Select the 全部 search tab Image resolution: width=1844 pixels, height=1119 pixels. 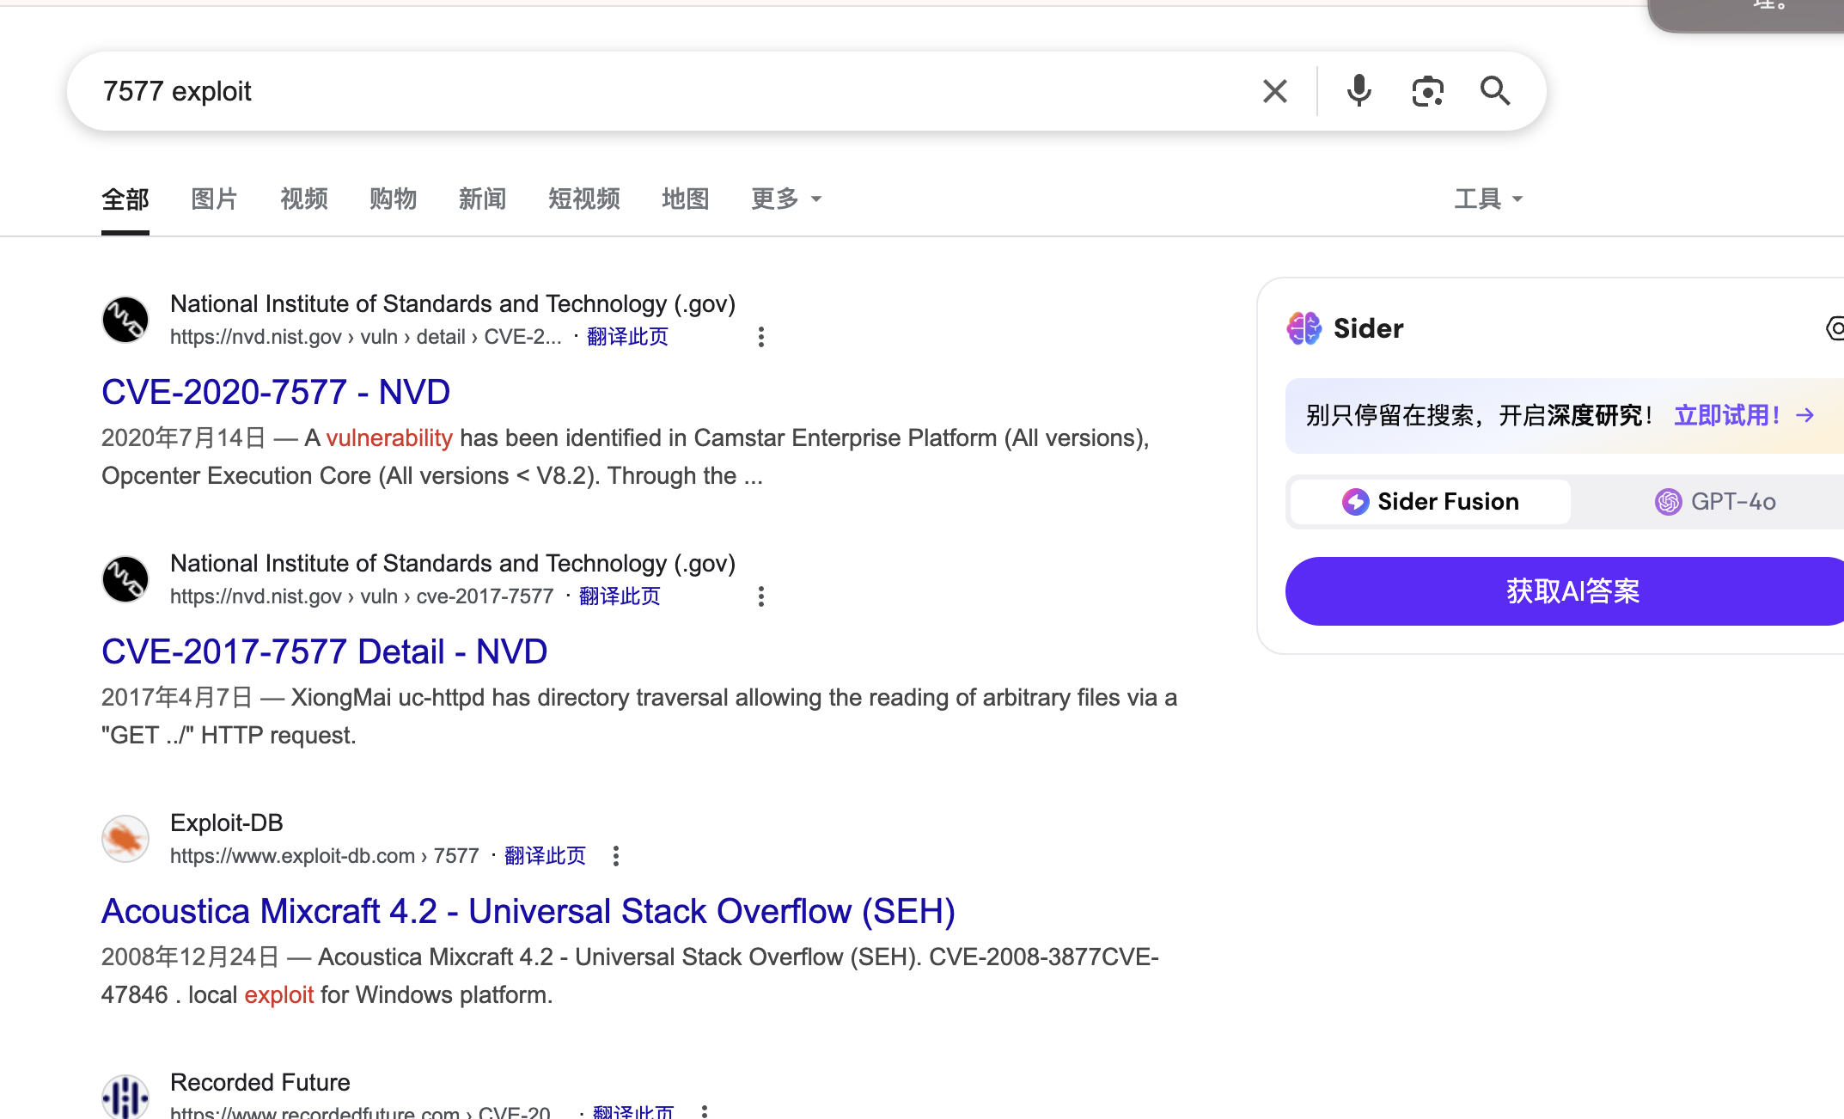tap(125, 199)
